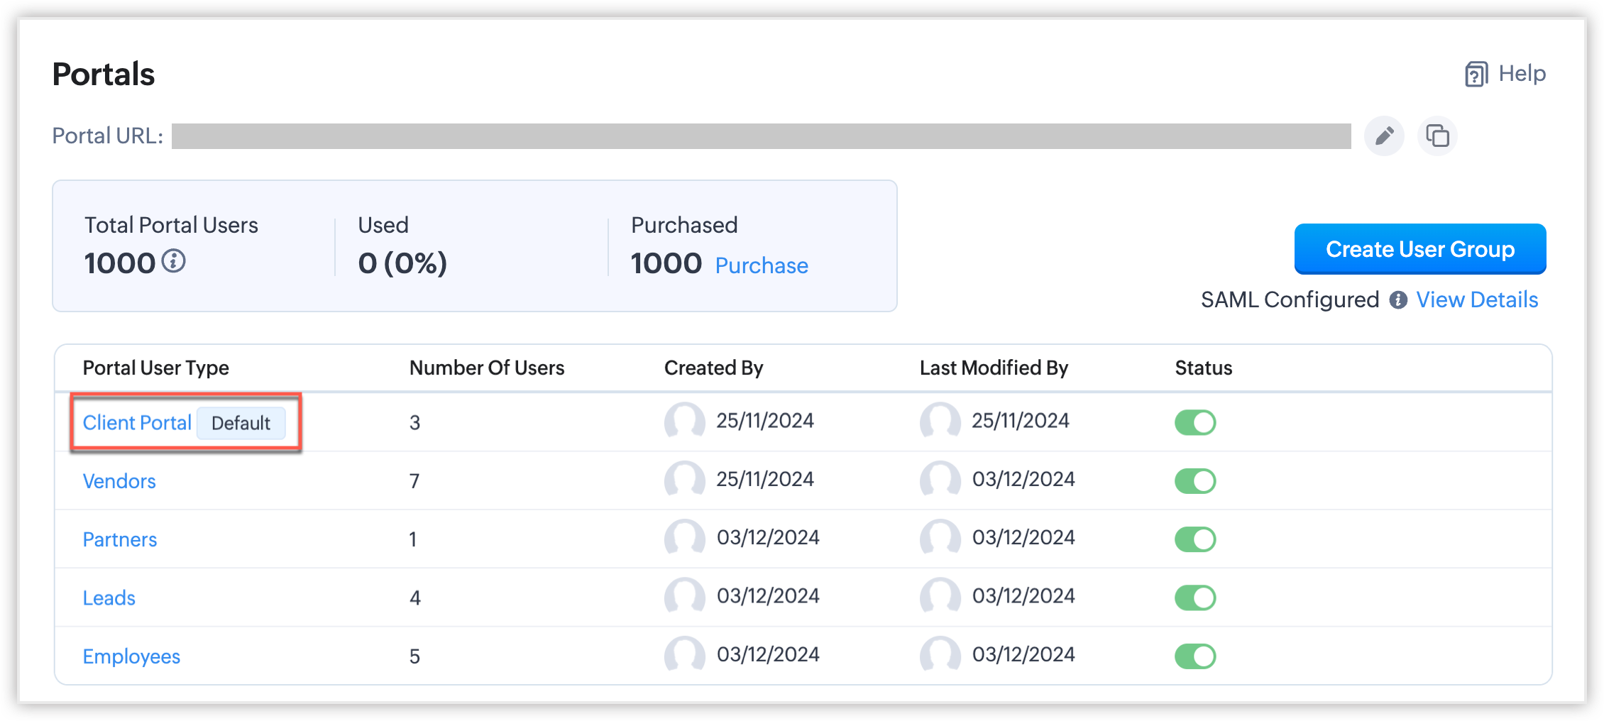Viewport: 1604px width, 721px height.
Task: Click Created By avatar in Employees row
Action: point(684,655)
